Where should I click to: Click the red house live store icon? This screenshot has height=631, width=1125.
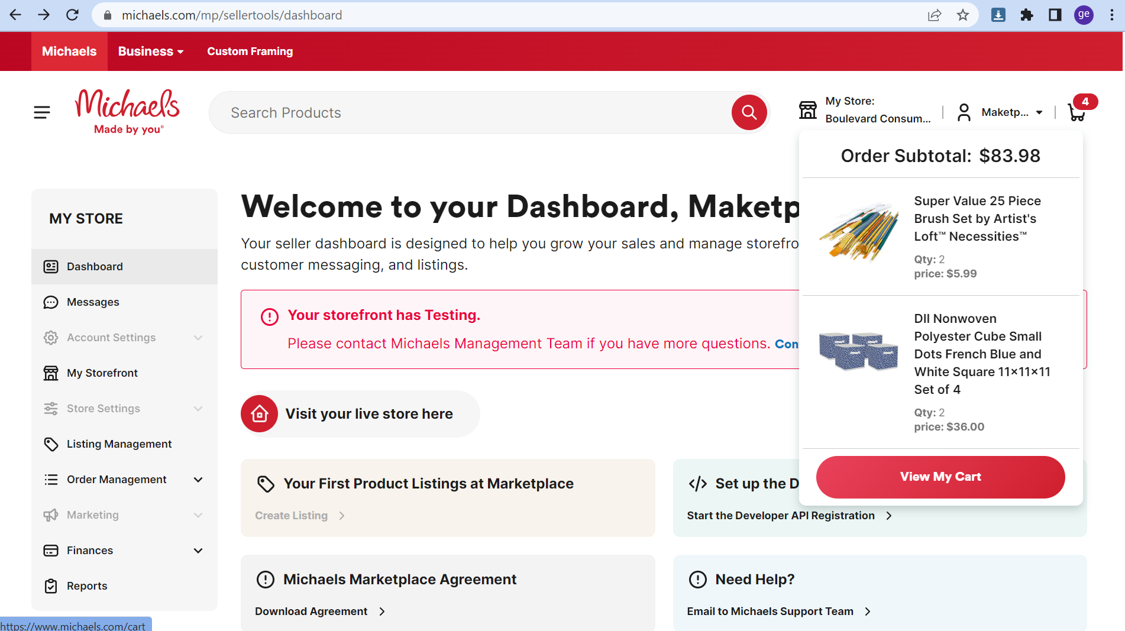259,414
